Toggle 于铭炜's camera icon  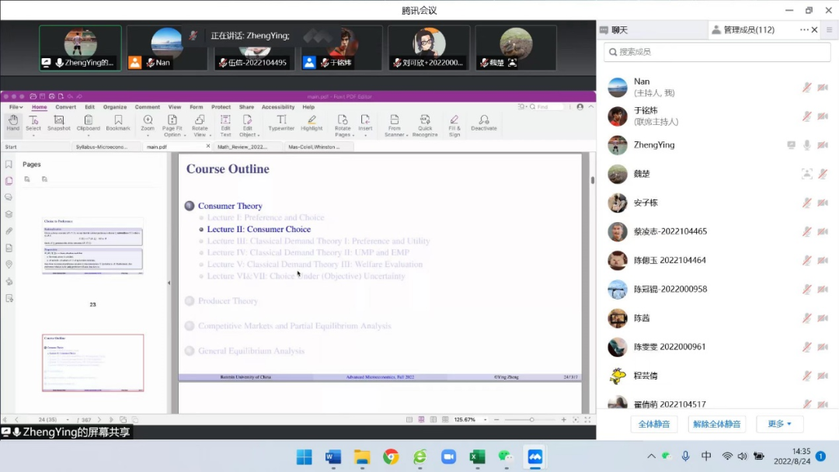point(823,116)
